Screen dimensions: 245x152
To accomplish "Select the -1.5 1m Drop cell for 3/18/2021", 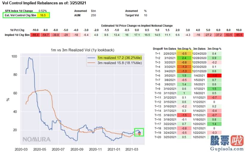I will pyautogui.click(x=184, y=115).
